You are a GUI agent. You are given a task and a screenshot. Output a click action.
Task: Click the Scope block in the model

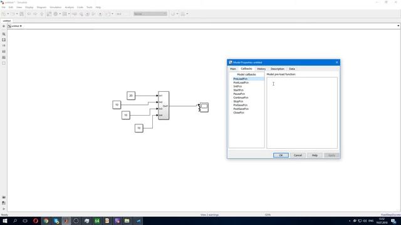[204, 107]
